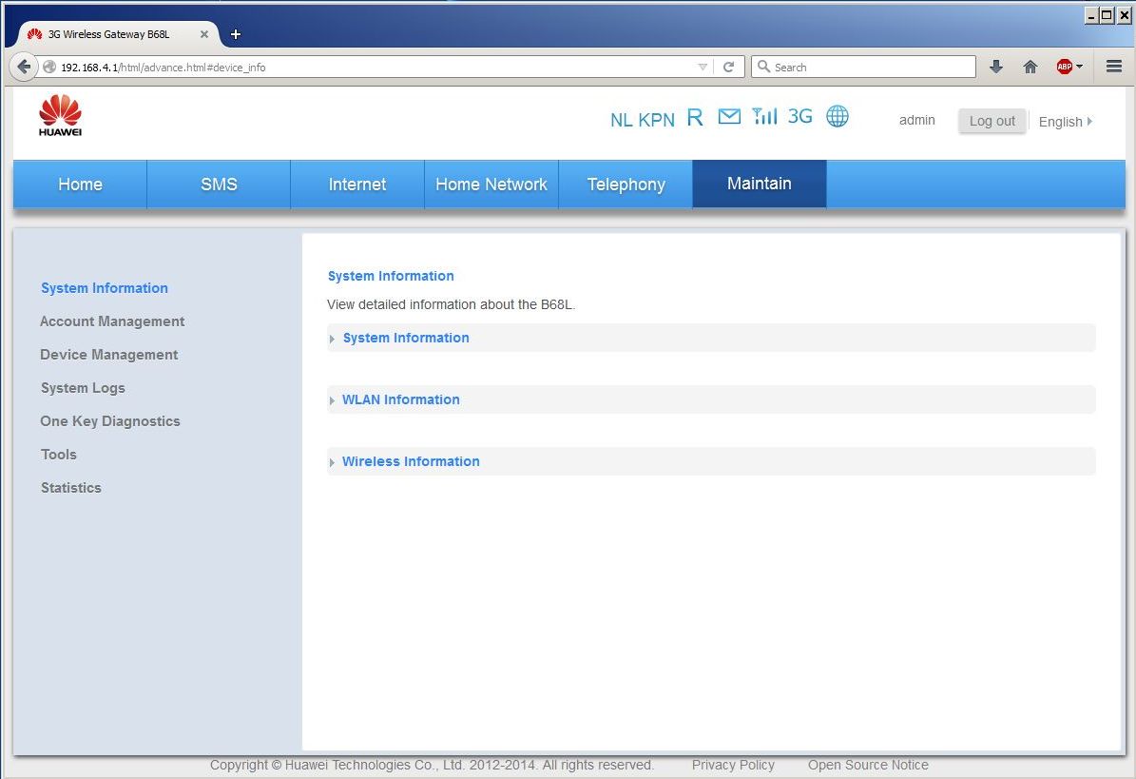
Task: Click the globe internet connection icon
Action: pyautogui.click(x=838, y=116)
